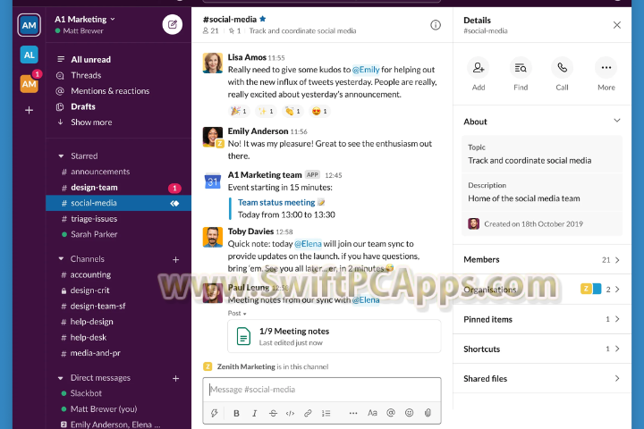
Task: Click the member count 21 in header
Action: coord(211,30)
